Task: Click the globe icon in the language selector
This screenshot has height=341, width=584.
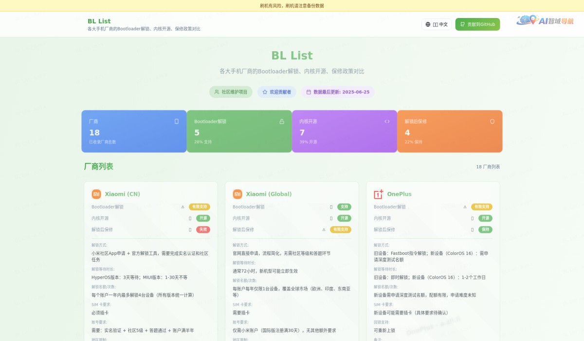Action: 427,24
